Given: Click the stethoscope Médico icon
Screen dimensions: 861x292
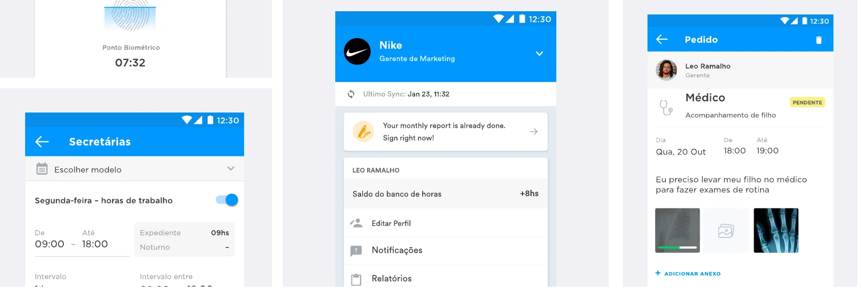Looking at the screenshot, I should point(666,107).
